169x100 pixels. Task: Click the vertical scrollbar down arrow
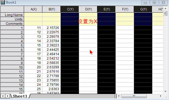(165, 92)
